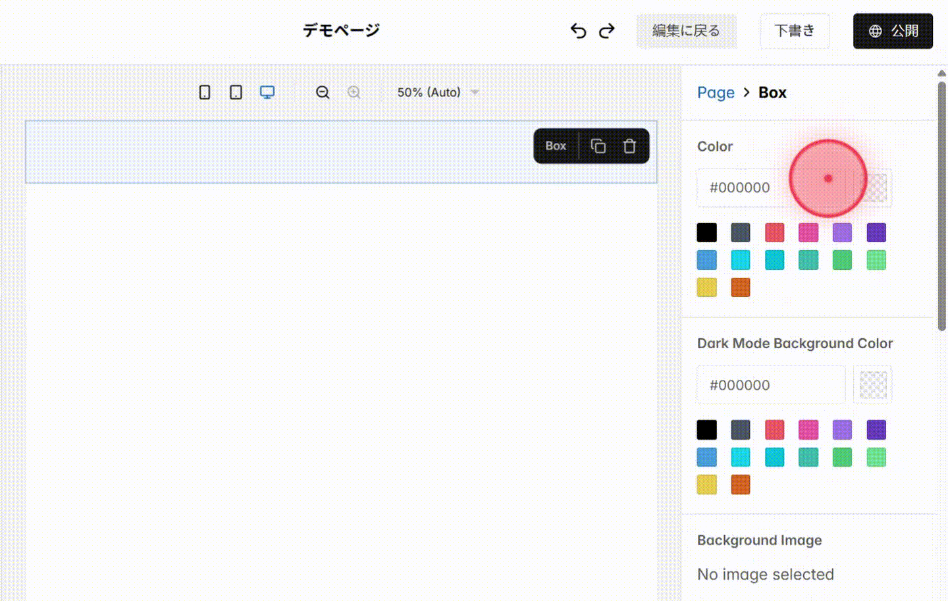
Task: Switch preview to tablet view
Action: point(236,92)
